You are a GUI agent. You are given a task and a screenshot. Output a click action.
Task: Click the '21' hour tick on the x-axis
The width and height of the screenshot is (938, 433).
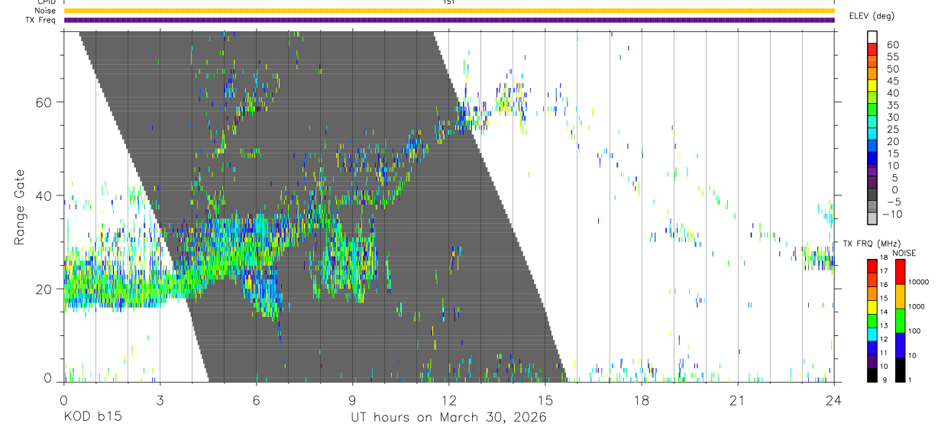click(x=738, y=399)
